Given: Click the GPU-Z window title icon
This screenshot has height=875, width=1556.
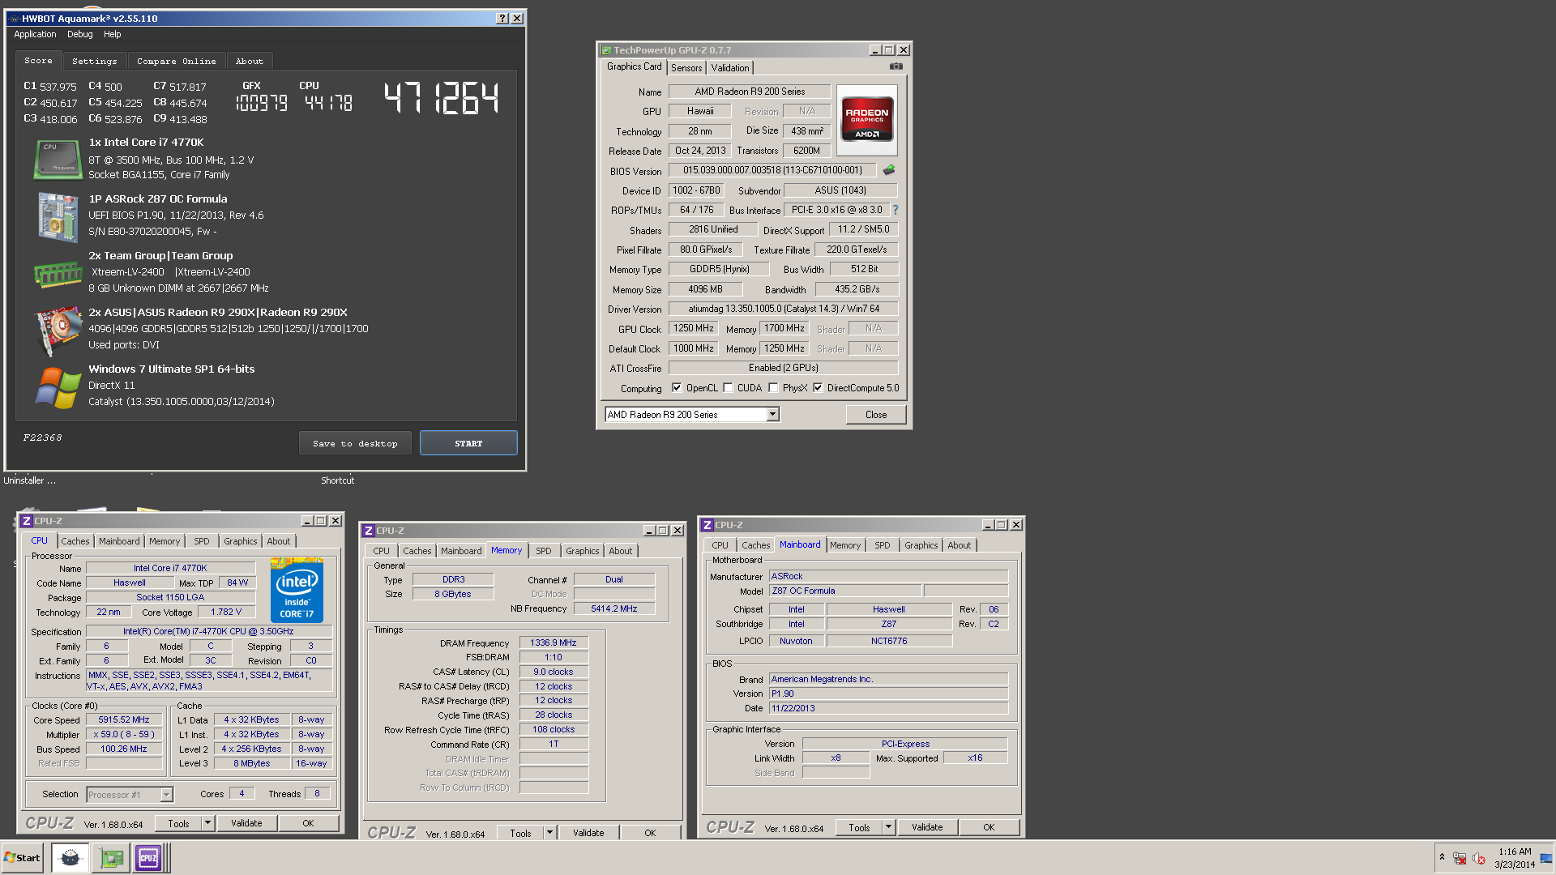Looking at the screenshot, I should coord(606,50).
